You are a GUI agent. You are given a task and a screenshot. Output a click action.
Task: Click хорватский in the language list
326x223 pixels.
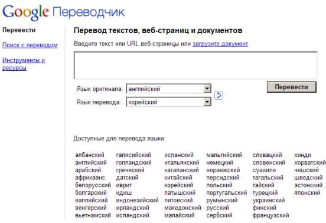click(310, 163)
